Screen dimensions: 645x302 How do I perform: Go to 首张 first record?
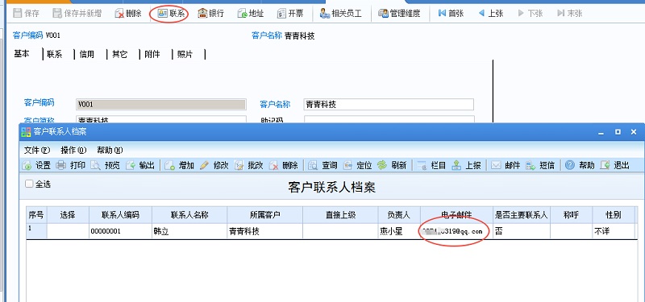[451, 14]
